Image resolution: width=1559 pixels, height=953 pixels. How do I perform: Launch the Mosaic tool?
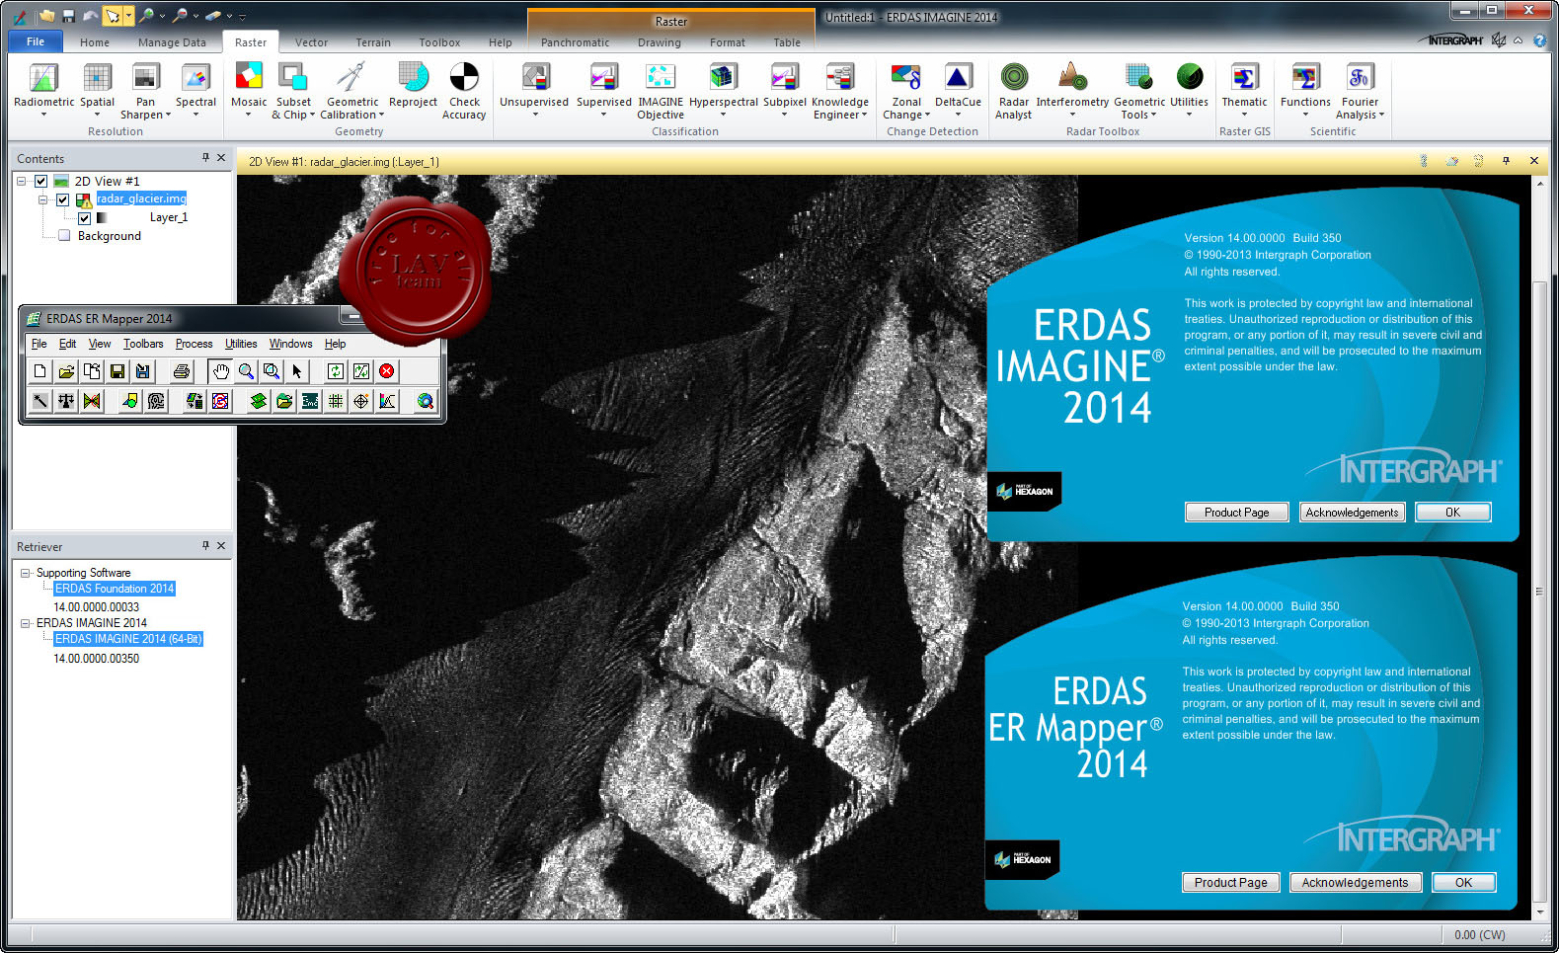coord(249,89)
